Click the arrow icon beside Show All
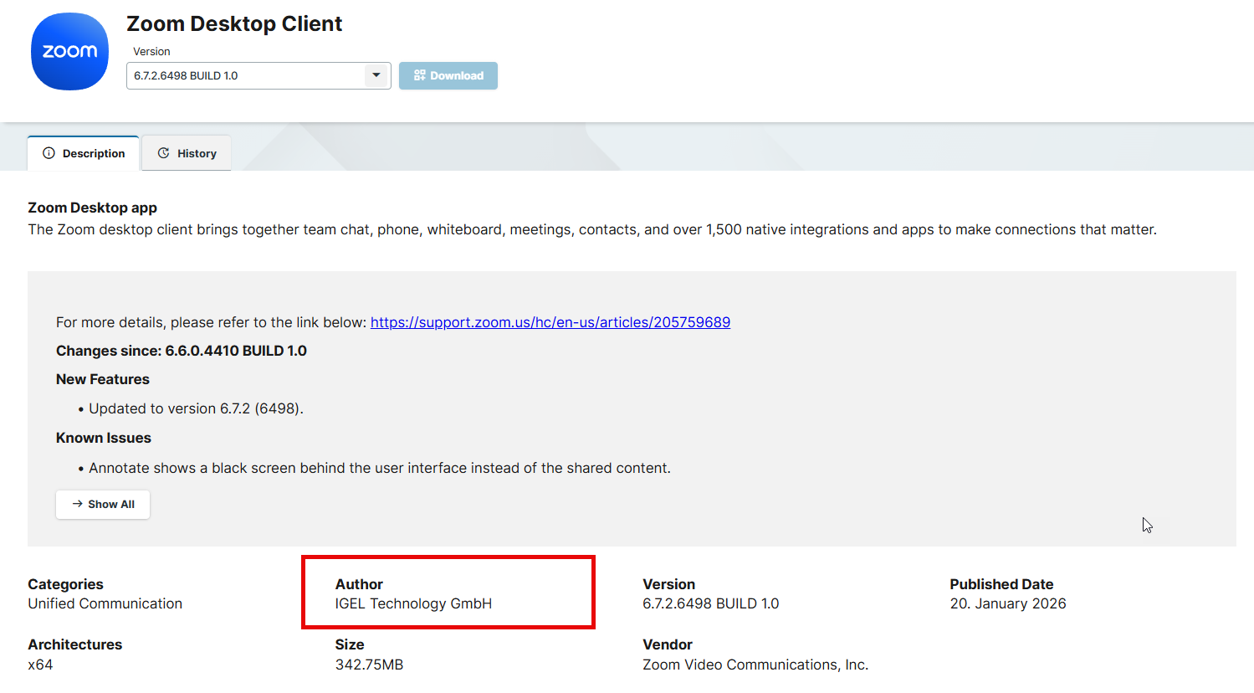The height and width of the screenshot is (693, 1254). 77,504
